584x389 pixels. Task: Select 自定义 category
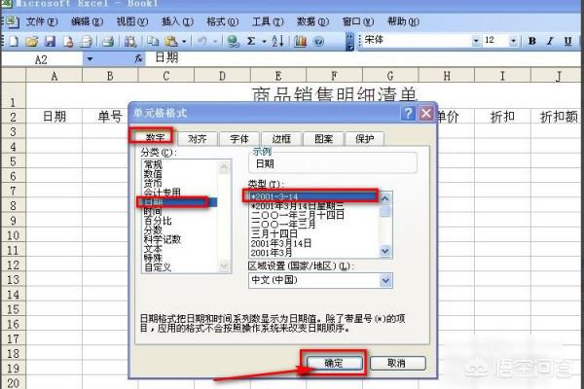(158, 266)
